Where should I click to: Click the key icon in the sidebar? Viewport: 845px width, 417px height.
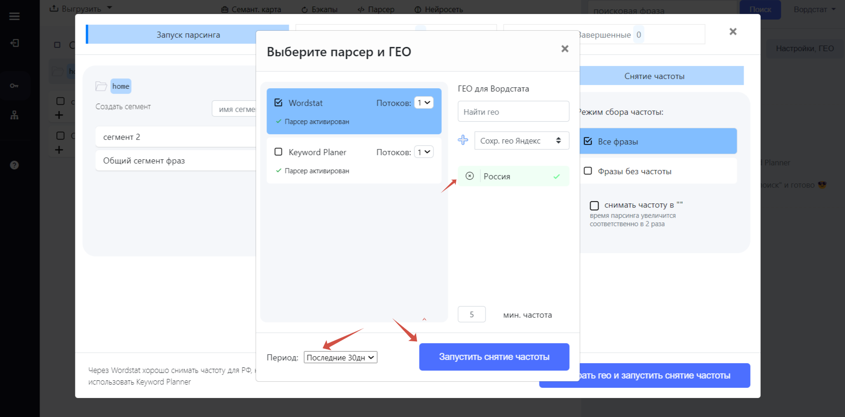pos(14,86)
